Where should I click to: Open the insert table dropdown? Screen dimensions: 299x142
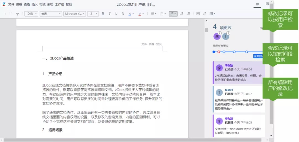point(212,14)
